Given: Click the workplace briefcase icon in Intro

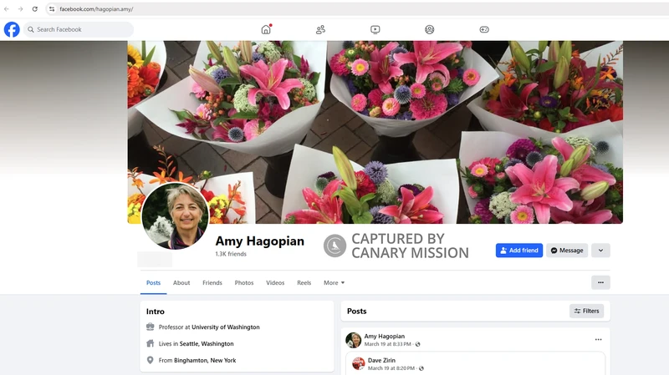Looking at the screenshot, I should [x=151, y=327].
